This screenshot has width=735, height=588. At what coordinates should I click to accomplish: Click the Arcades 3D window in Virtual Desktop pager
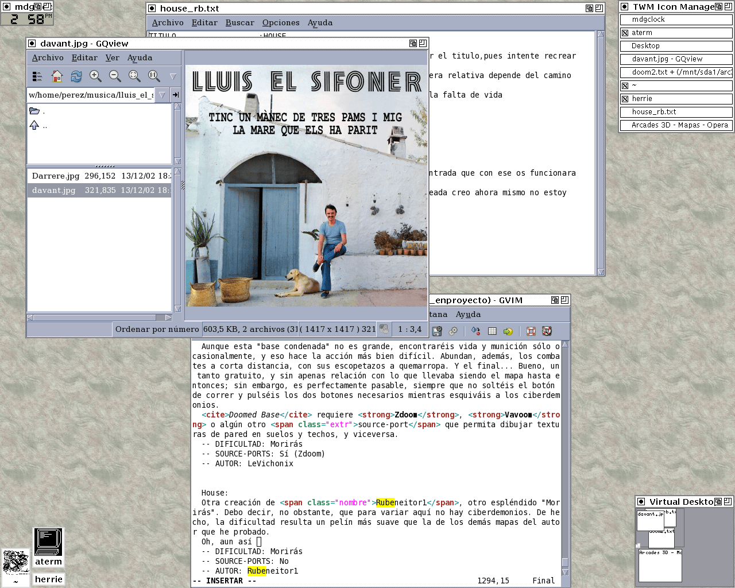660,566
